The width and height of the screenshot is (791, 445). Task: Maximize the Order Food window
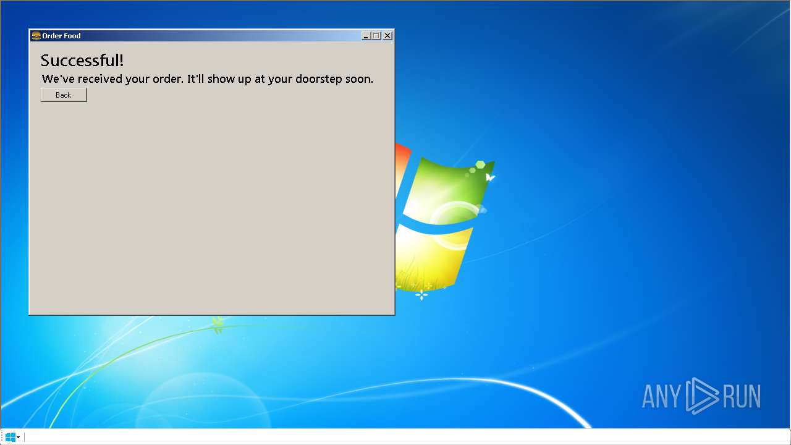click(x=376, y=36)
